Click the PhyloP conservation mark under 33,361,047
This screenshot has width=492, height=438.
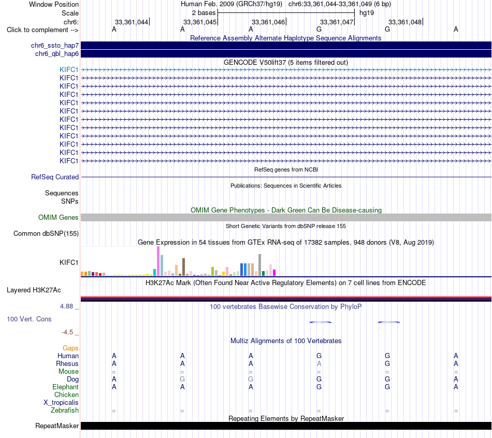pos(320,322)
